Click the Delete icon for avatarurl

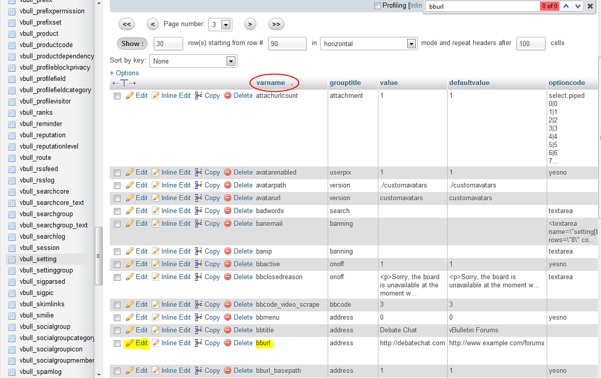click(x=228, y=198)
